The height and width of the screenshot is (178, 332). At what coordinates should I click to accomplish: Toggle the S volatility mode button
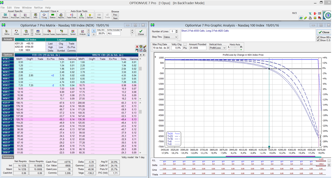point(94,31)
